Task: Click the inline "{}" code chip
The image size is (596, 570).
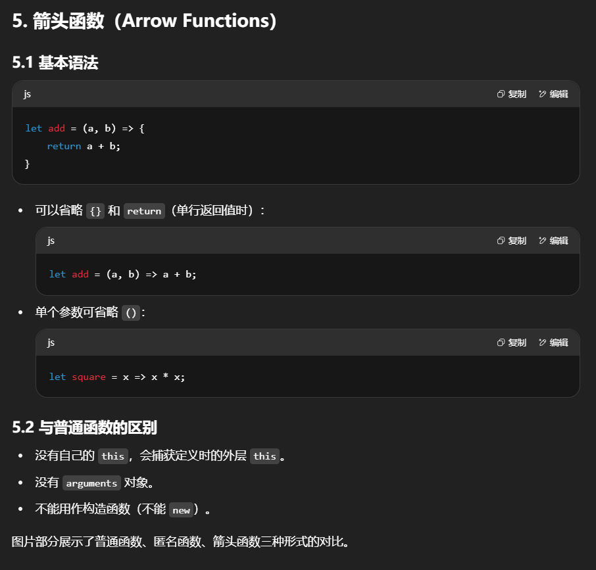Action: click(x=95, y=211)
